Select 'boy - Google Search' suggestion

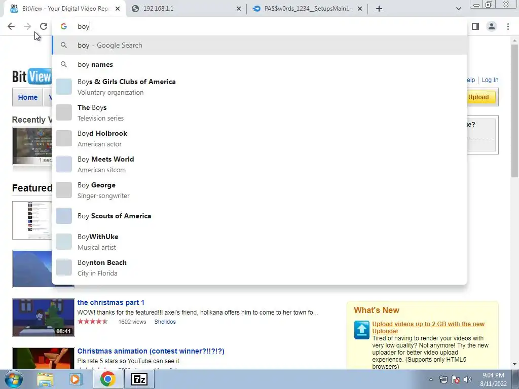coord(259,45)
